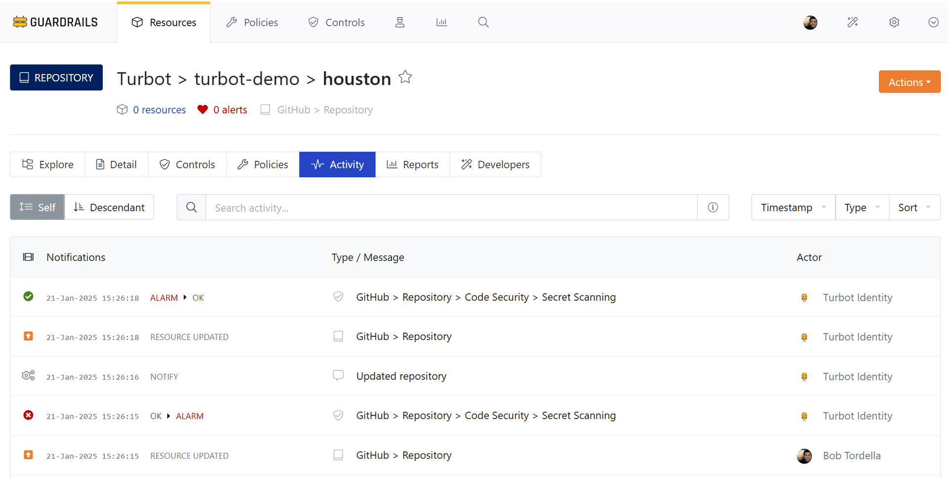Click the health check chevron icon at top right
Screen dimensions: 948x478
(933, 22)
